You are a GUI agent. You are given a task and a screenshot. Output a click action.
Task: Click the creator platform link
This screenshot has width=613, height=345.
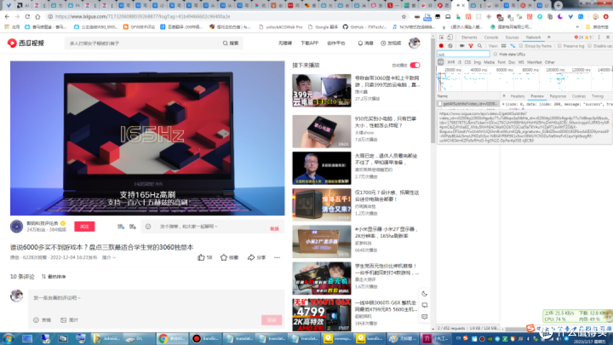[x=336, y=43]
